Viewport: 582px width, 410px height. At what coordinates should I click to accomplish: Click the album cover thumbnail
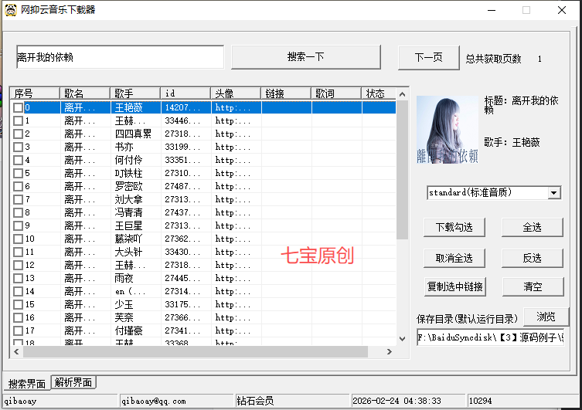[x=448, y=130]
